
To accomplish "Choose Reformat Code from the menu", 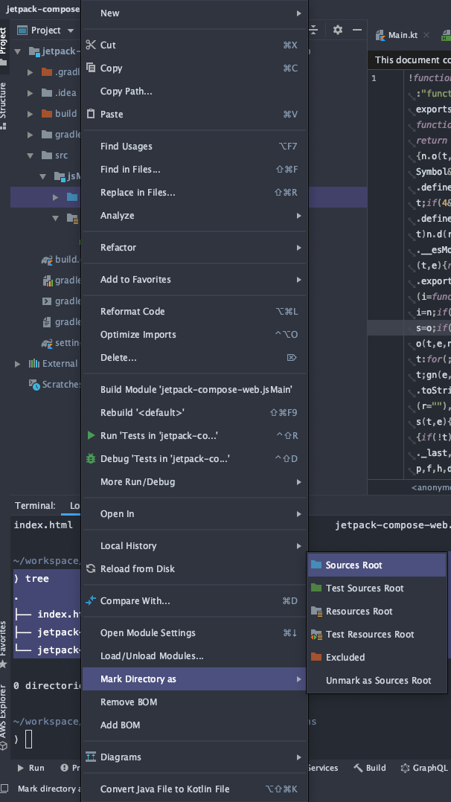I will click(132, 311).
